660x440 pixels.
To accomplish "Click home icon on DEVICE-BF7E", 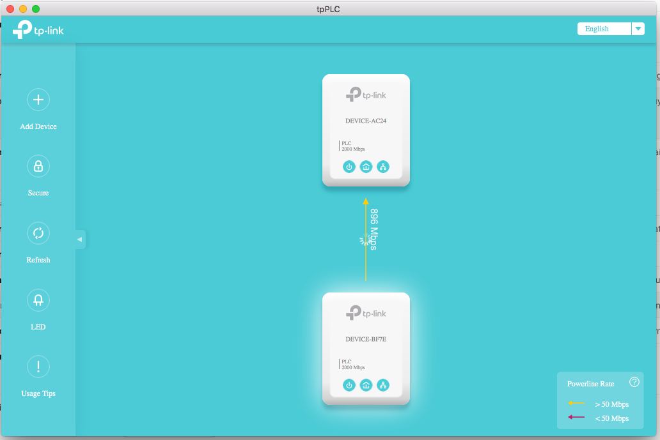I will (366, 385).
